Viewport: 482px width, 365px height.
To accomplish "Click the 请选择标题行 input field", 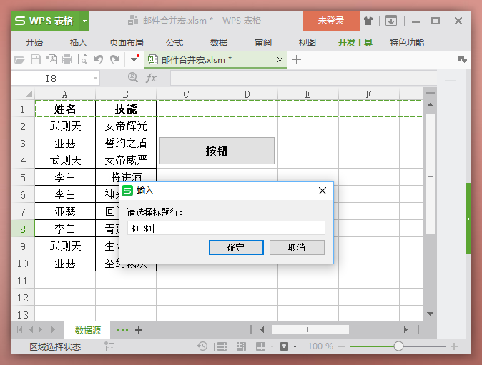I will [x=225, y=229].
